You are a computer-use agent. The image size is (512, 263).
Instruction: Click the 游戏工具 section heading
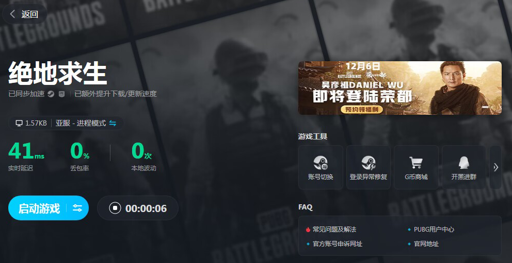pyautogui.click(x=313, y=136)
